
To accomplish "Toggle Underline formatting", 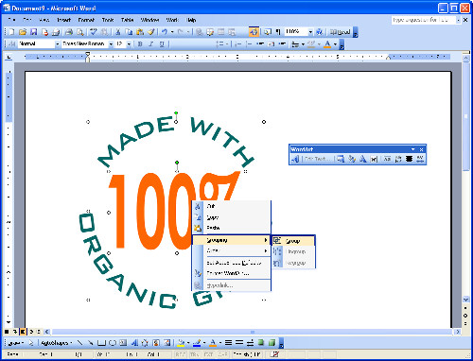I will [162, 43].
